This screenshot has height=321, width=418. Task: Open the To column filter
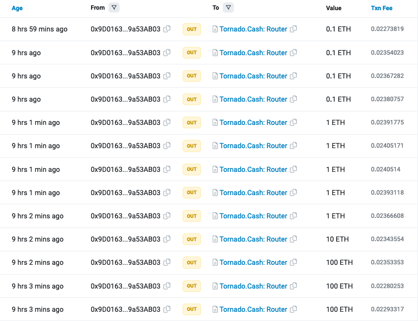(x=229, y=8)
